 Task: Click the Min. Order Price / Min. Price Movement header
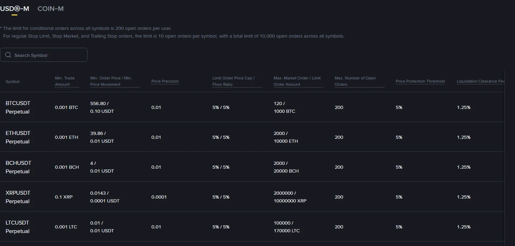click(x=115, y=81)
